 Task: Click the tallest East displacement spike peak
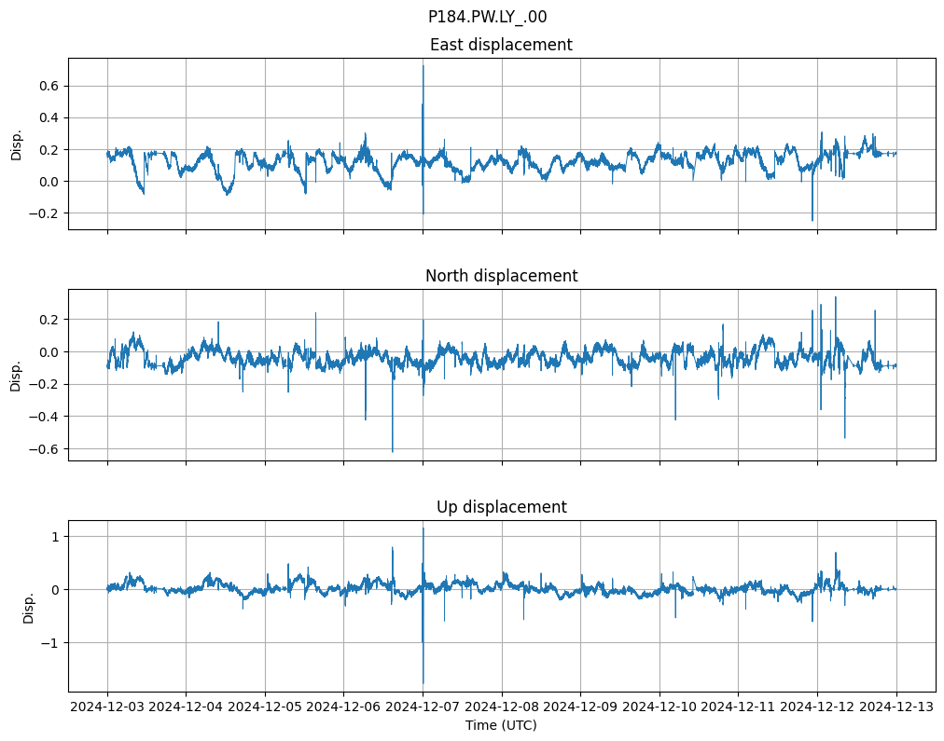[x=423, y=64]
